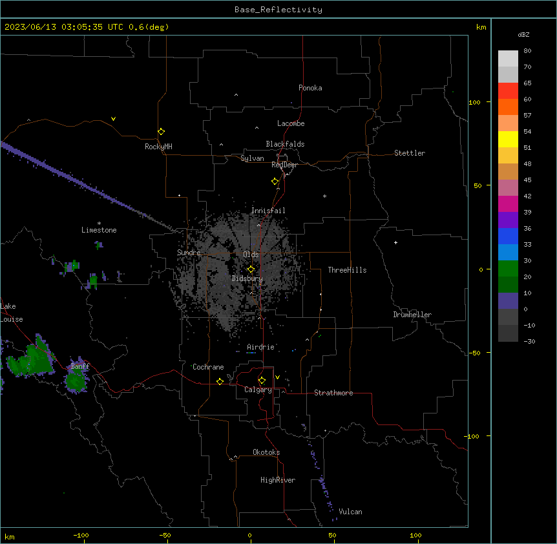
Task: Click the yellow 54 dBZ legend swatch
Action: pos(508,139)
